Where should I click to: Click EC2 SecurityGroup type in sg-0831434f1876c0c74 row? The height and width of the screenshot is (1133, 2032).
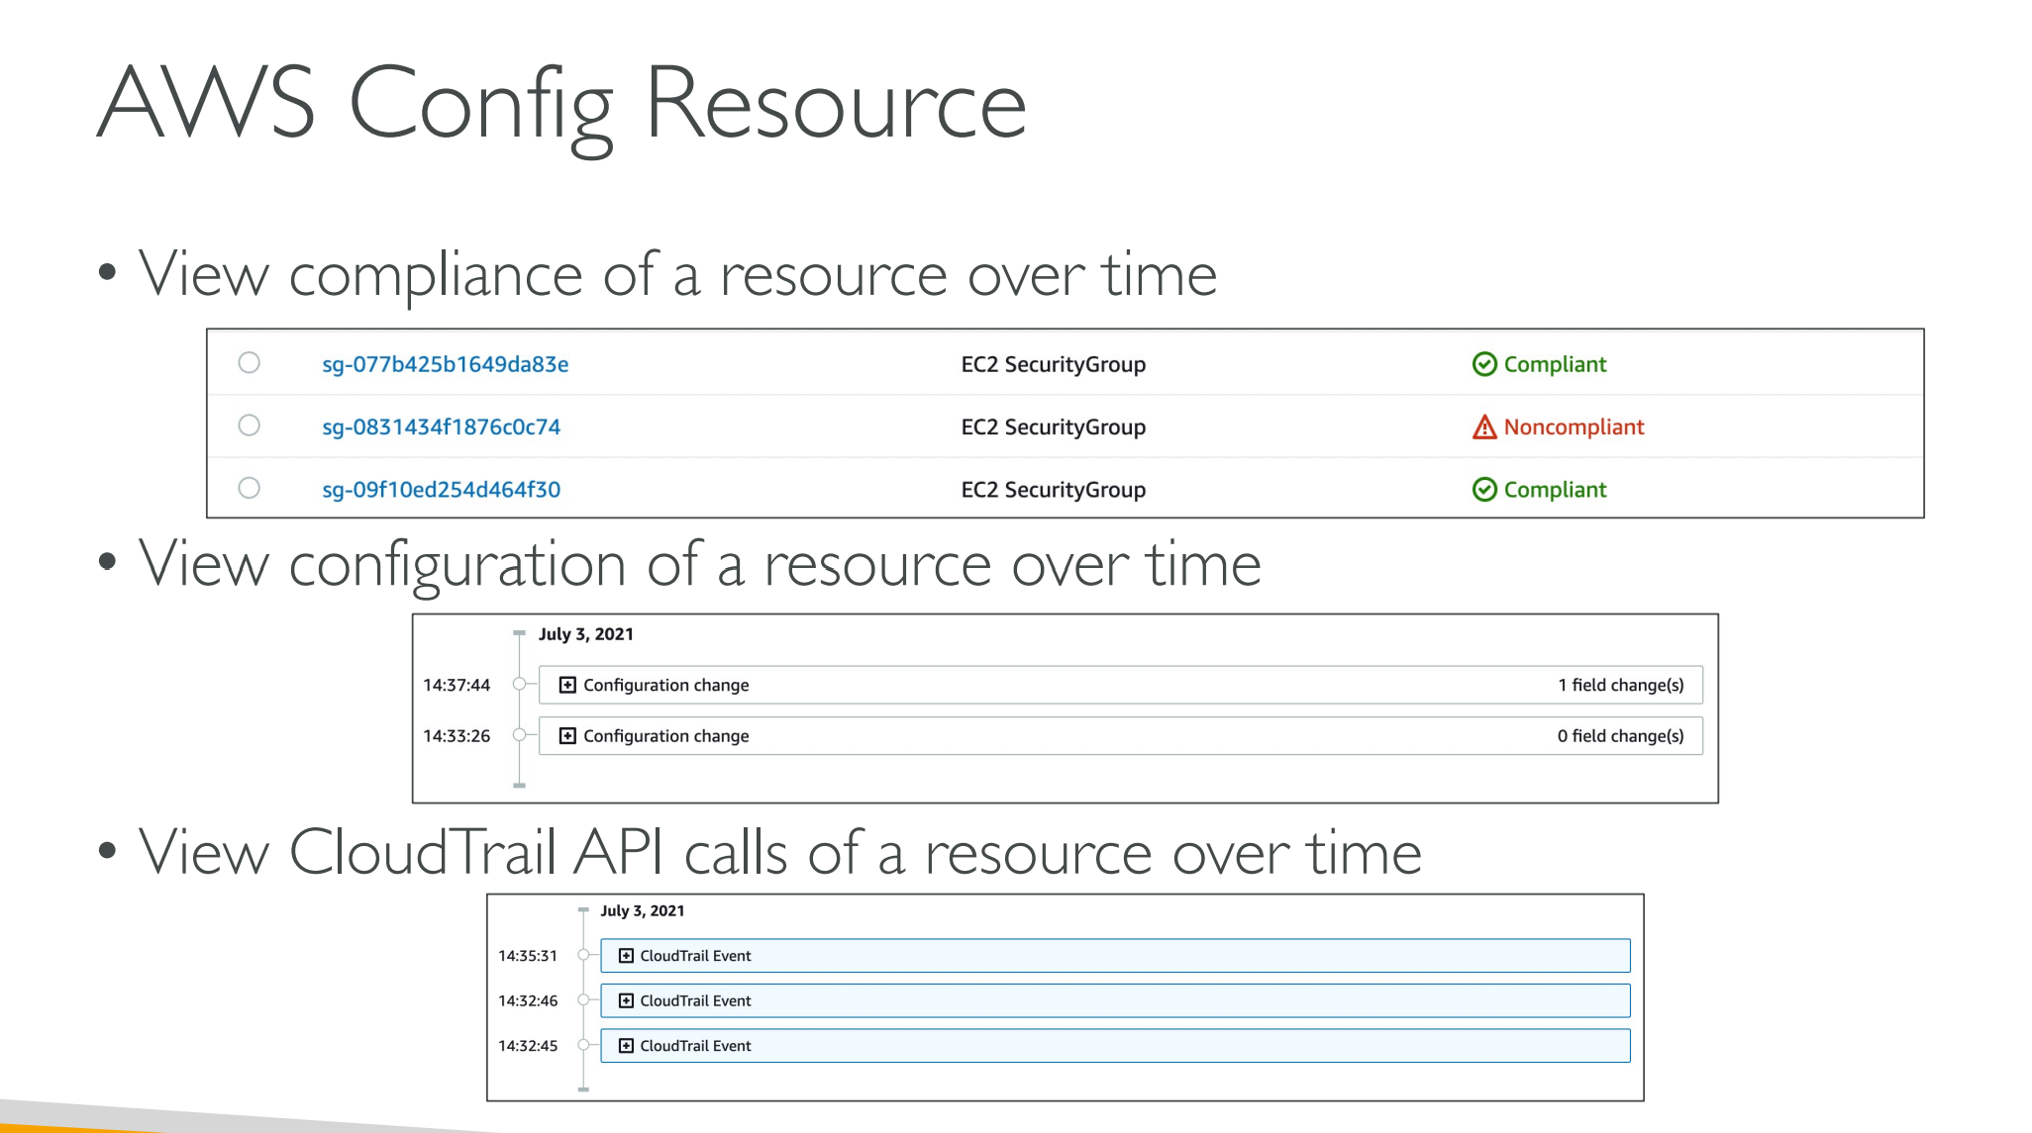point(1054,426)
